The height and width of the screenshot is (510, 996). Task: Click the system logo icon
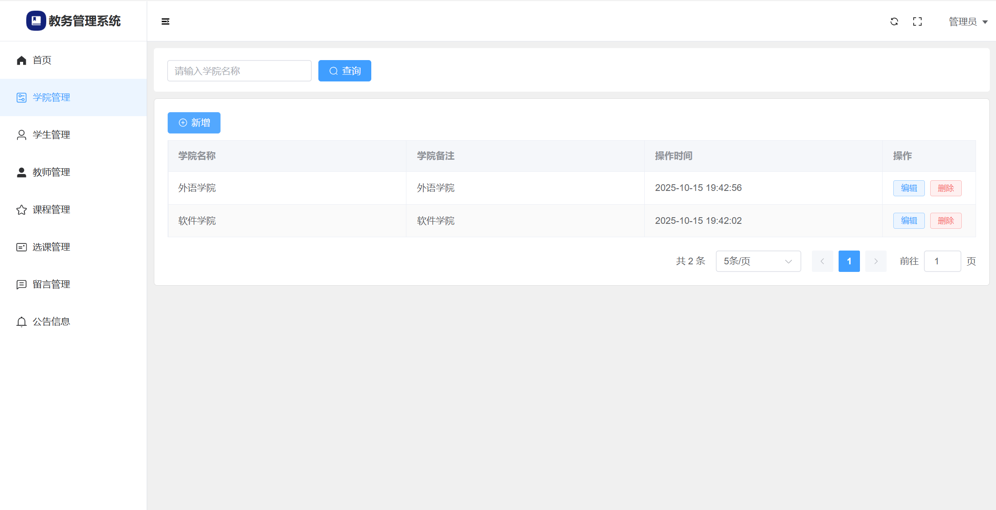36,20
